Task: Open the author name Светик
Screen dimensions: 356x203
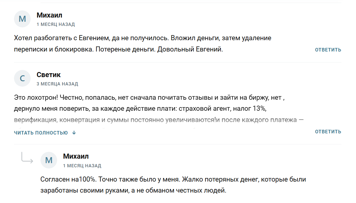Action: click(49, 75)
